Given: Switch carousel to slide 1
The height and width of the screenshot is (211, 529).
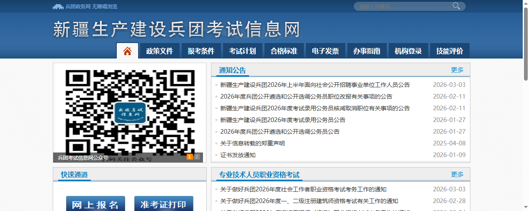Looking at the screenshot, I should 190,157.
